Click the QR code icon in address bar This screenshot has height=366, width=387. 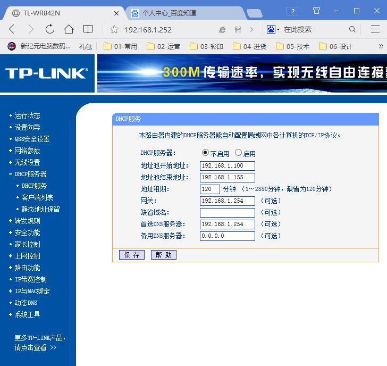238,30
